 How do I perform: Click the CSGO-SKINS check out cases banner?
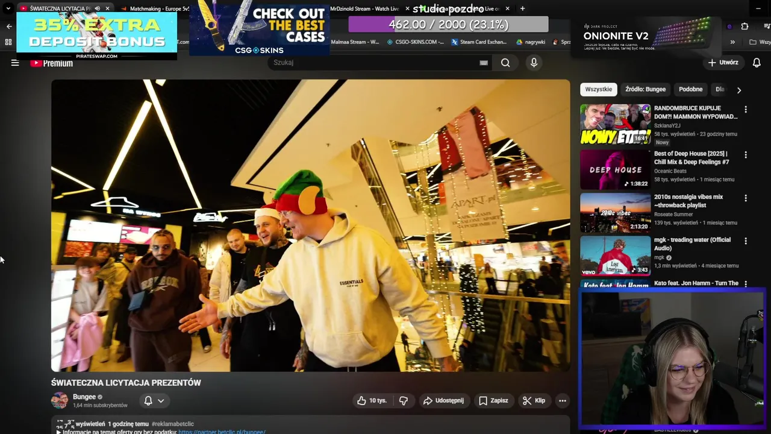(x=259, y=29)
